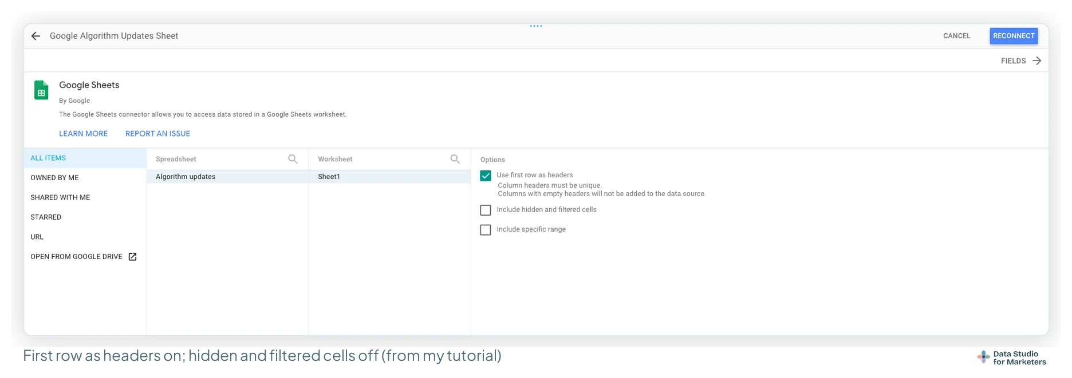Click the arrow icon next to FIELDS
This screenshot has width=1072, height=378.
click(x=1036, y=61)
